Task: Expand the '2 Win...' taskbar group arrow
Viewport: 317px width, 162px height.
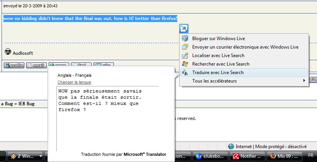Action: tap(41, 156)
